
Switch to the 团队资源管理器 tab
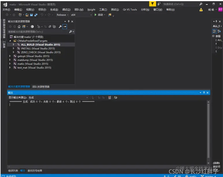pyautogui.click(x=41, y=87)
